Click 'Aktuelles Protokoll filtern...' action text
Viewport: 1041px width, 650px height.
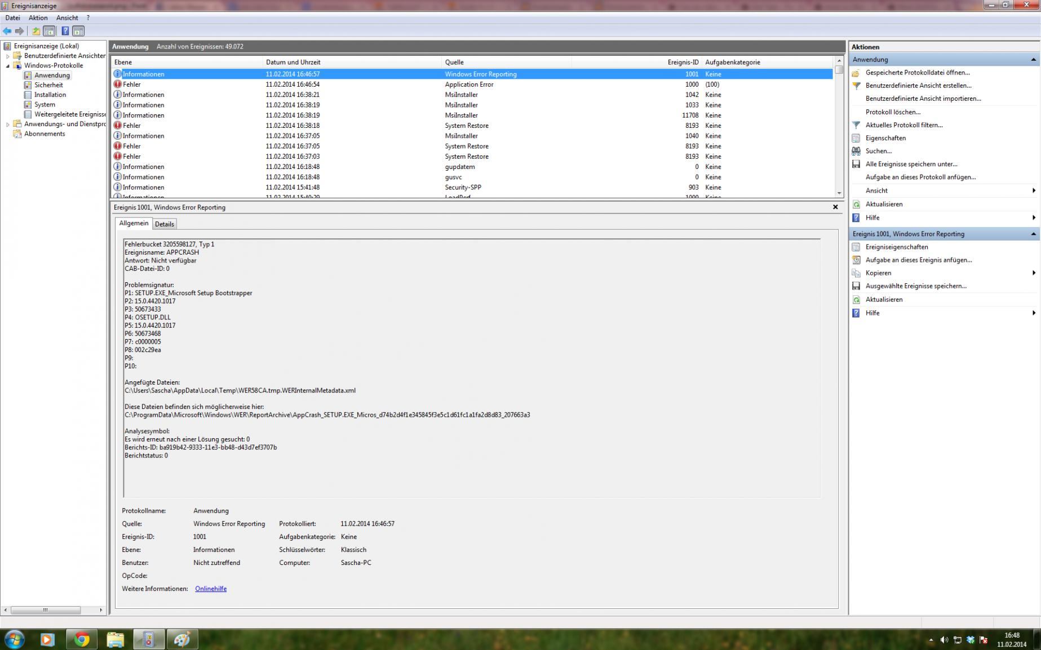coord(904,125)
